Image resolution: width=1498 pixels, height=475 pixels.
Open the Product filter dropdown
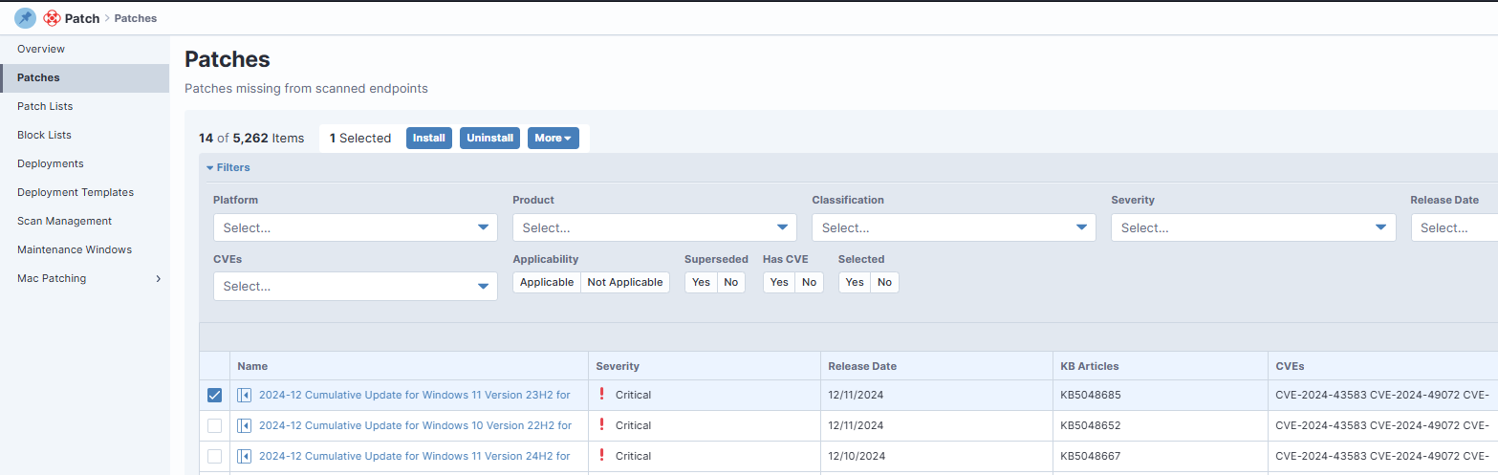(x=655, y=227)
